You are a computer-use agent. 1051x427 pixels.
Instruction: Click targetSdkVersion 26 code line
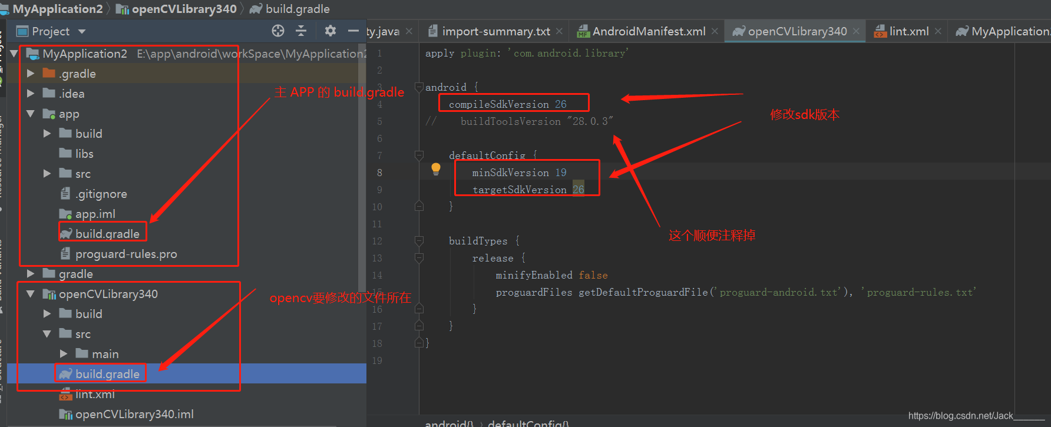pyautogui.click(x=528, y=190)
